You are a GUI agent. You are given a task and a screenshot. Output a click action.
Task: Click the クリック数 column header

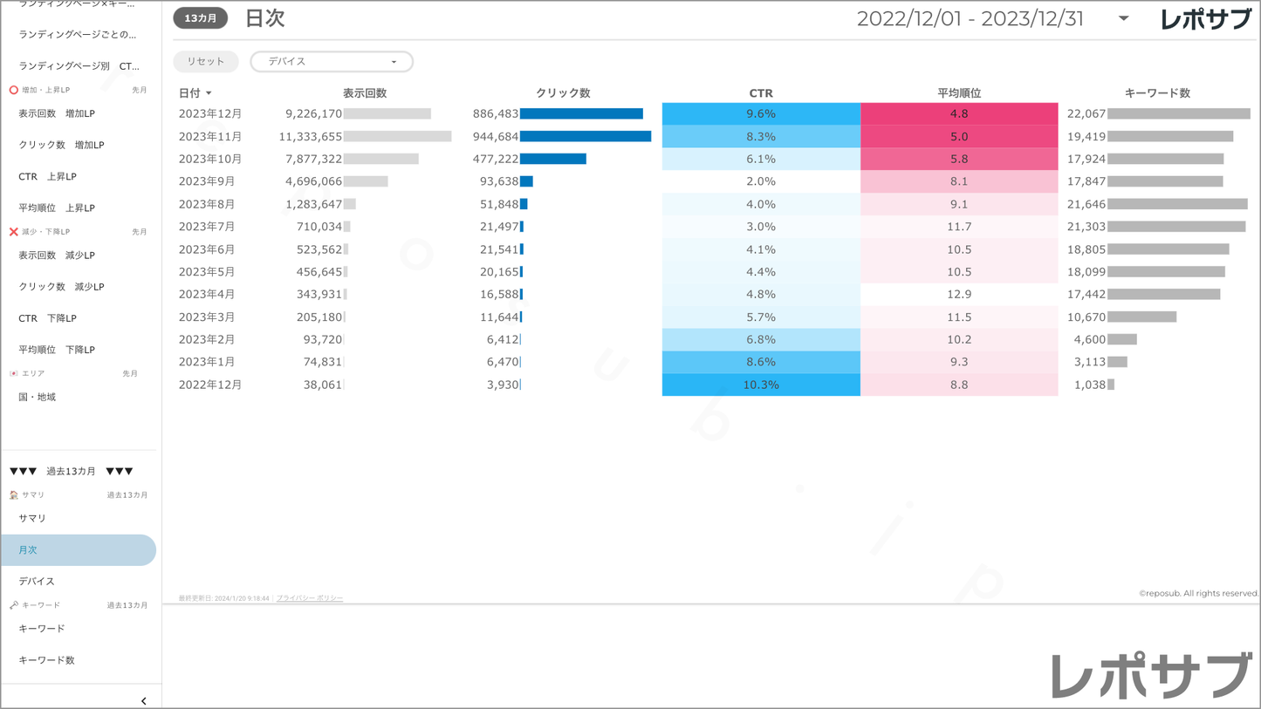(563, 93)
